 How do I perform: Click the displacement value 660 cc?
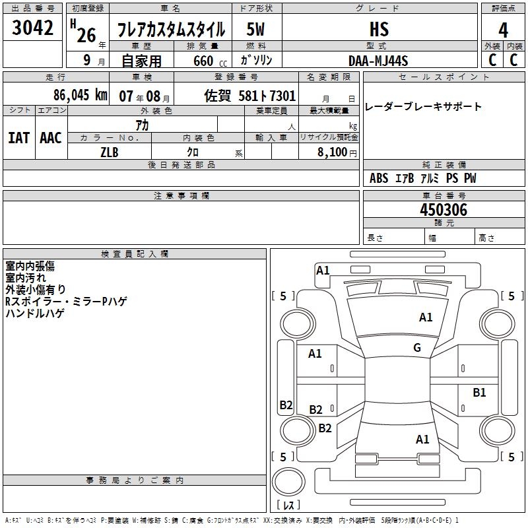click(x=211, y=61)
